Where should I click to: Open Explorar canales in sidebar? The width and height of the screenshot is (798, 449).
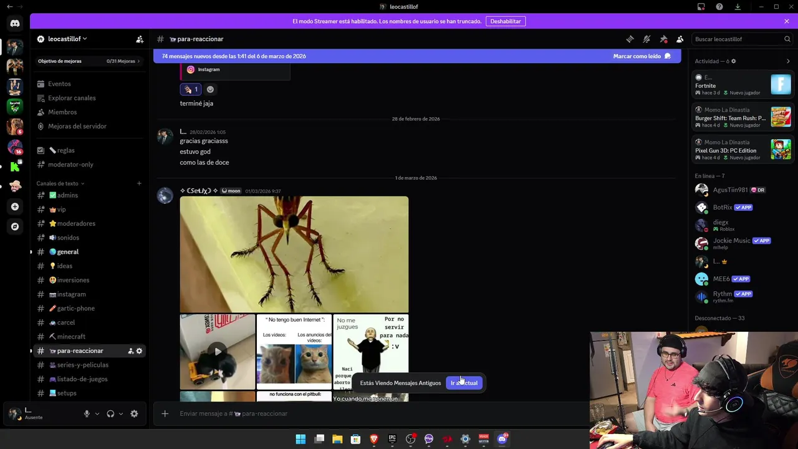click(x=89, y=98)
